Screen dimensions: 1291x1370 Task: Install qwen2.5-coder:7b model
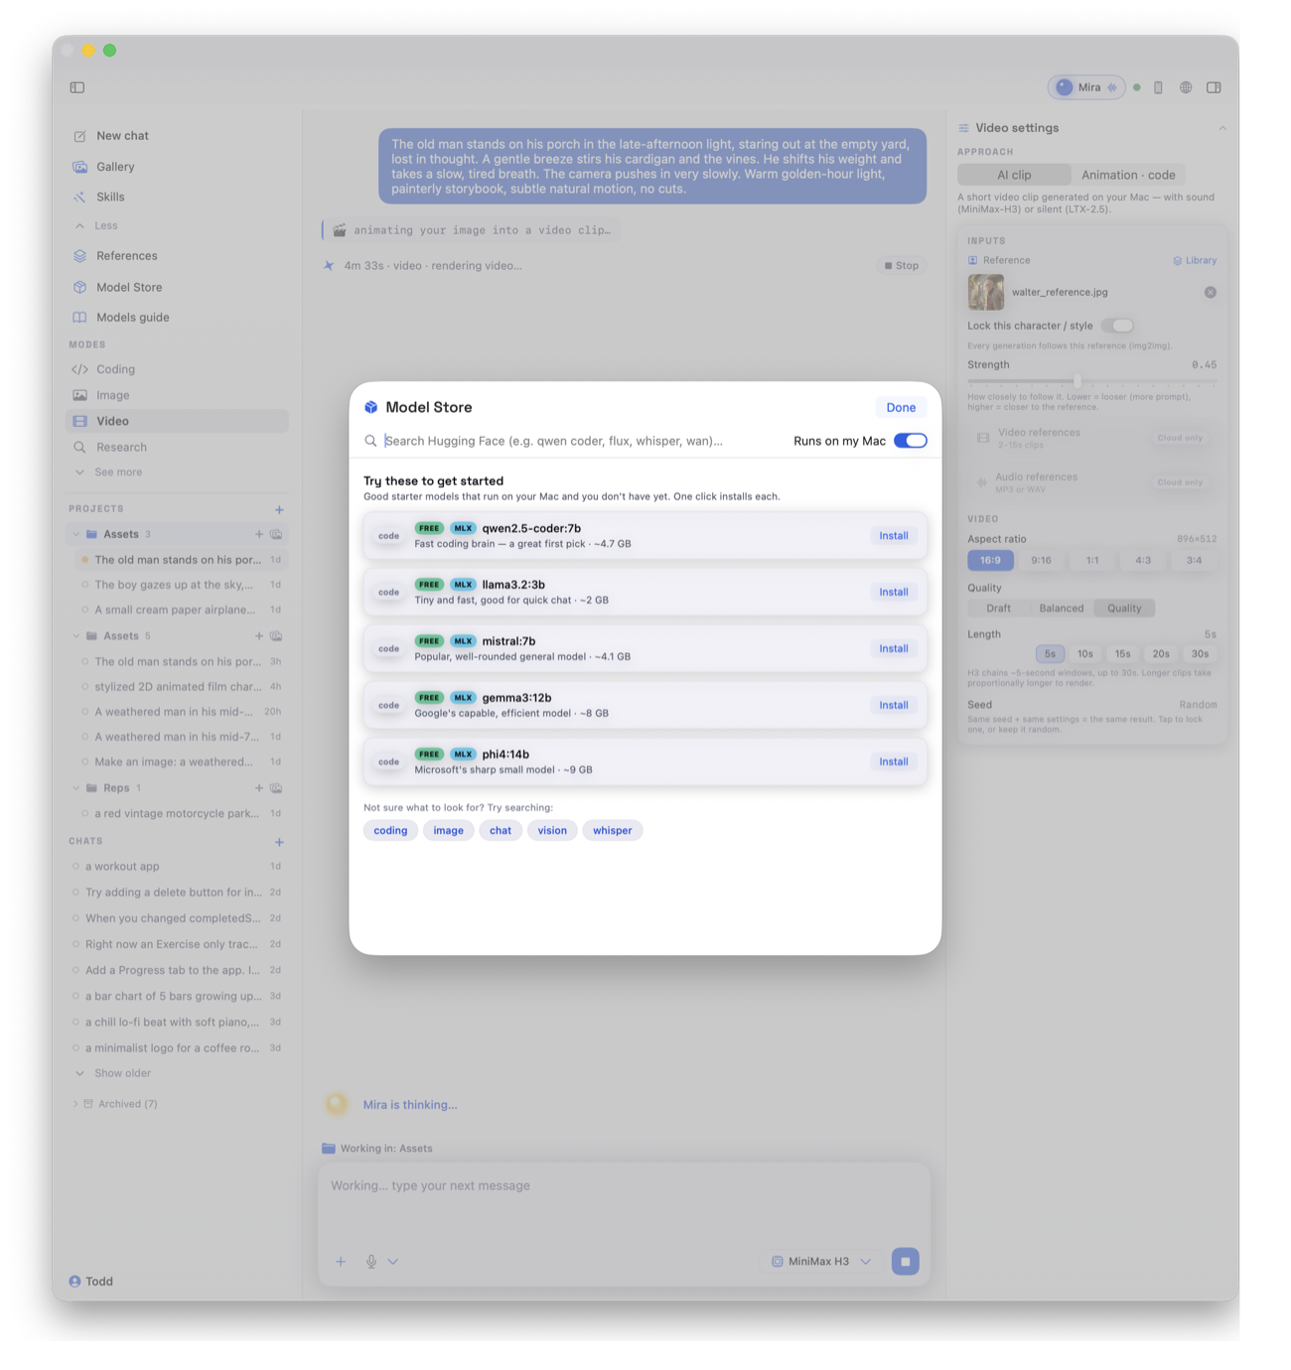coord(894,535)
